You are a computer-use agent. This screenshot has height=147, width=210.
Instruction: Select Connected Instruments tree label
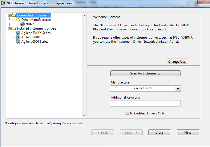(x=34, y=15)
